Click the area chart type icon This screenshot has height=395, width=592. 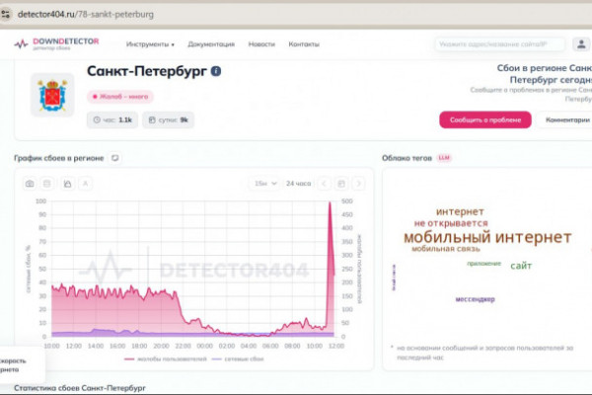click(x=67, y=184)
